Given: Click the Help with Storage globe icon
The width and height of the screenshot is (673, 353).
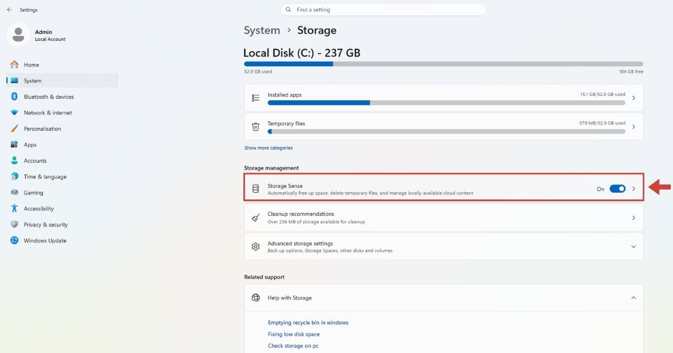Looking at the screenshot, I should point(256,298).
